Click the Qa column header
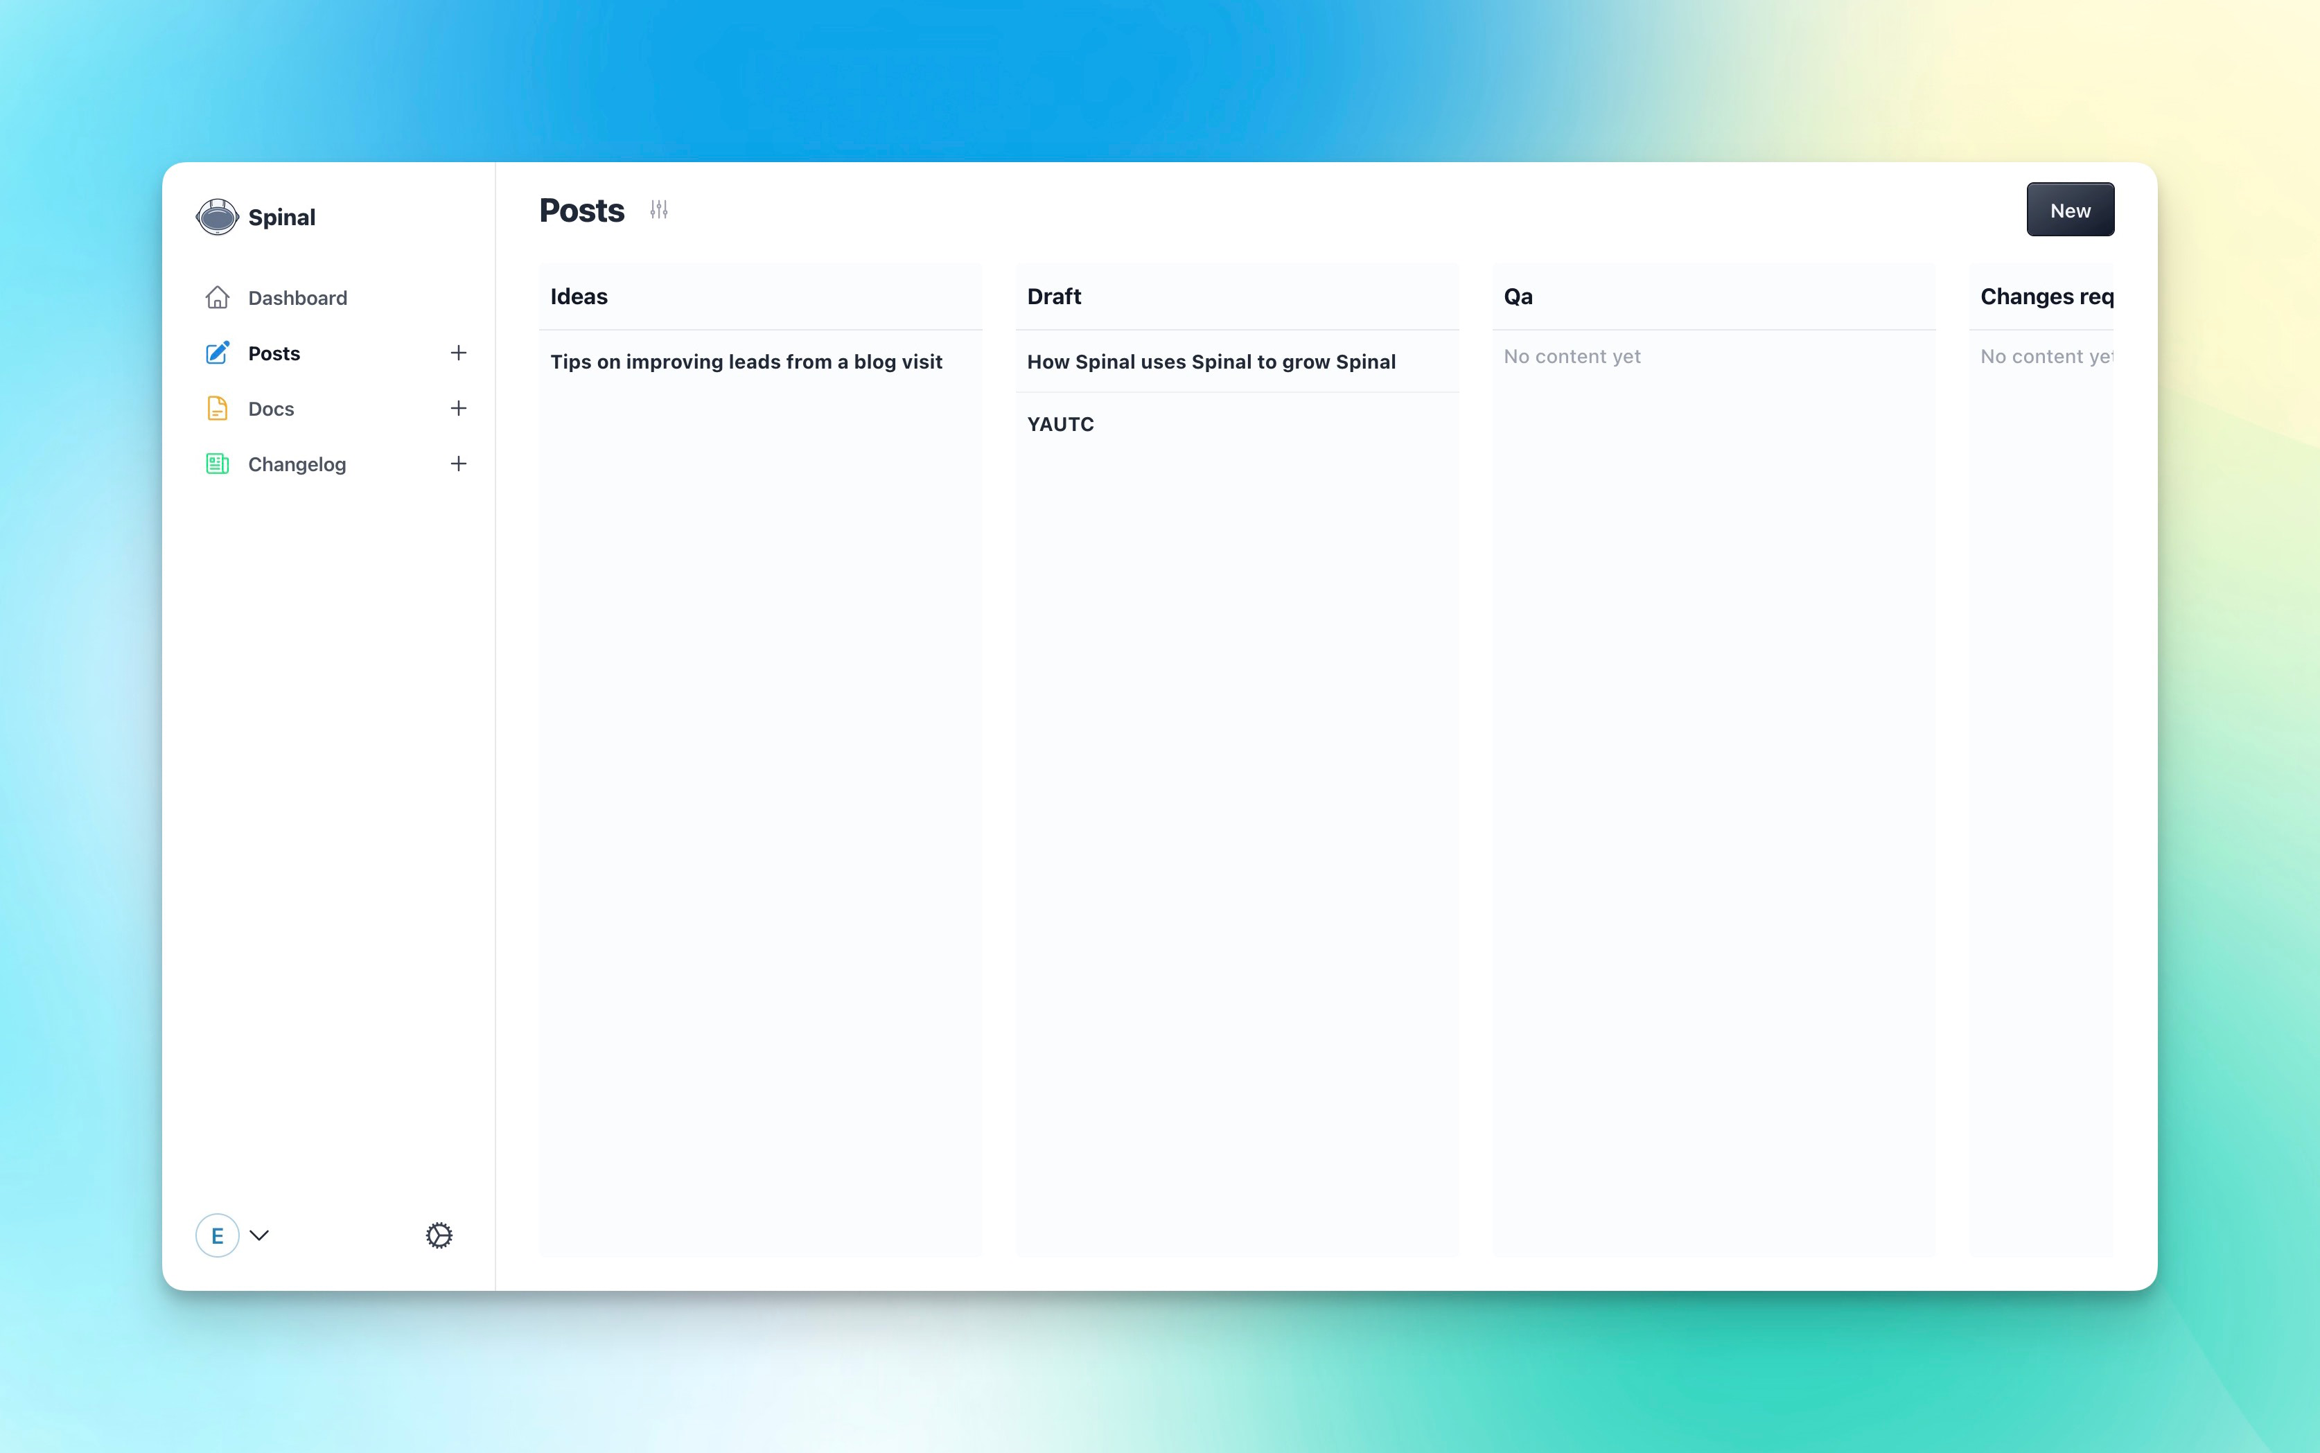Viewport: 2320px width, 1453px height. tap(1518, 296)
